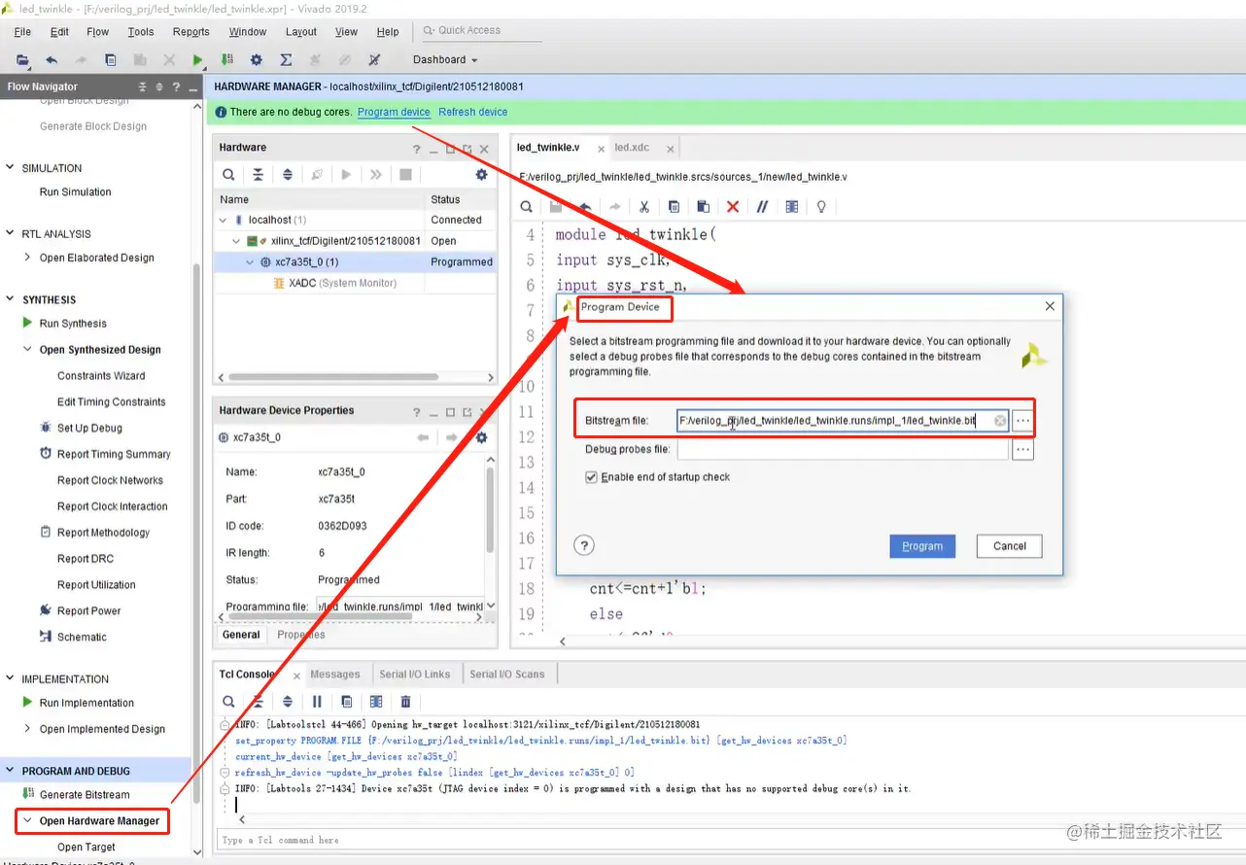The width and height of the screenshot is (1246, 865).
Task: Open the Dashboard dropdown
Action: point(444,59)
